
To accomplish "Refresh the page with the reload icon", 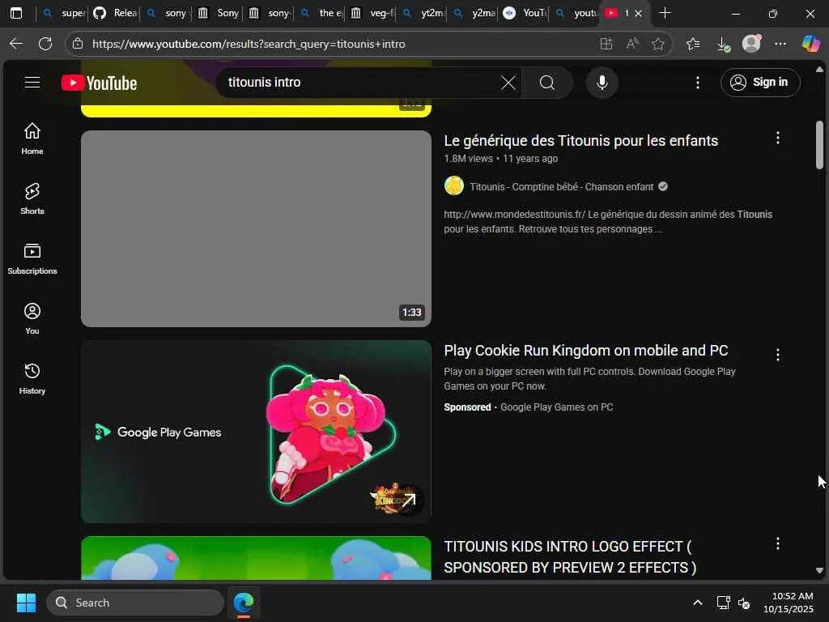I will [45, 44].
